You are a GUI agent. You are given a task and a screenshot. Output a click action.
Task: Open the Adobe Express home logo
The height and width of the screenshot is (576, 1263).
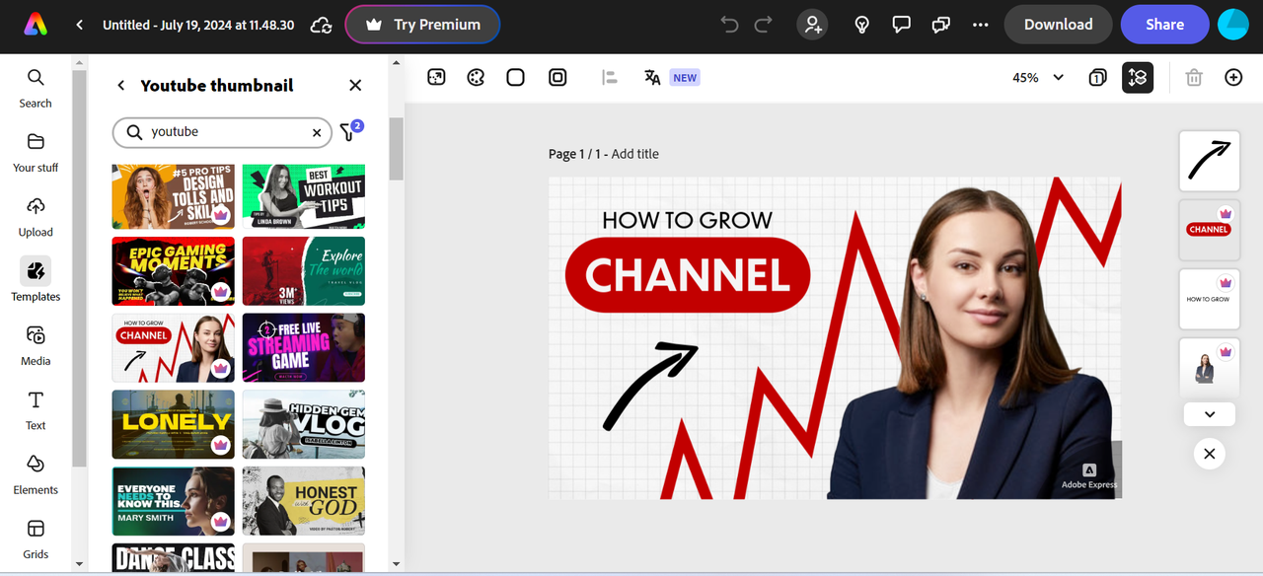pyautogui.click(x=36, y=25)
